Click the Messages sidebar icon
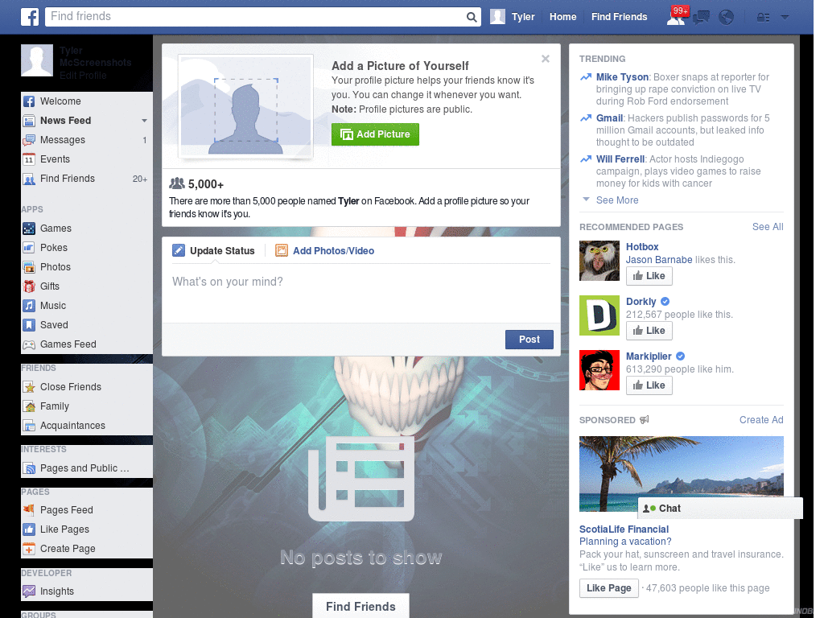 coord(29,140)
